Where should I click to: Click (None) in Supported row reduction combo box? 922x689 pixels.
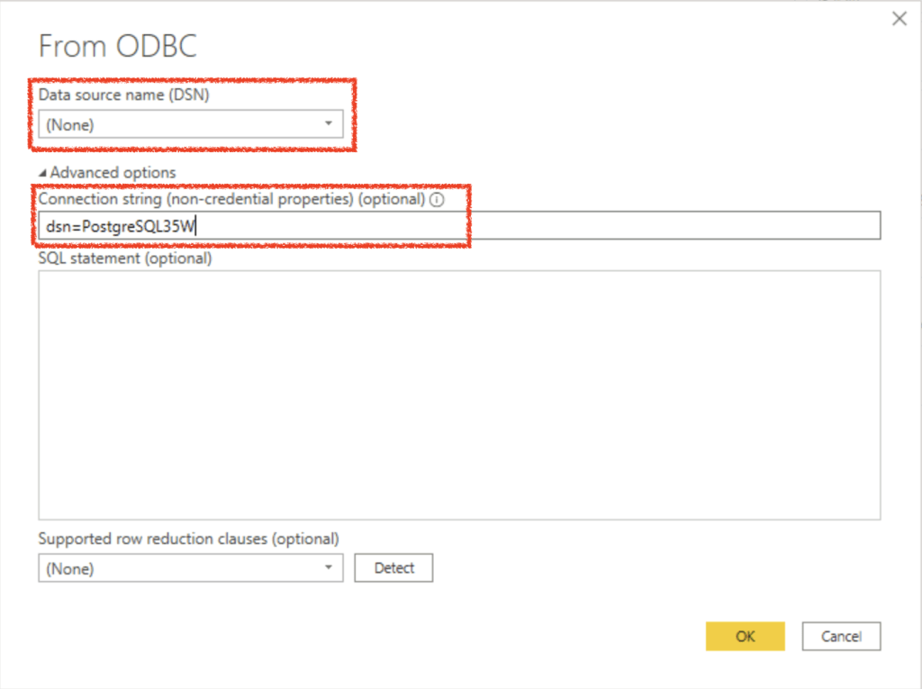coord(70,569)
